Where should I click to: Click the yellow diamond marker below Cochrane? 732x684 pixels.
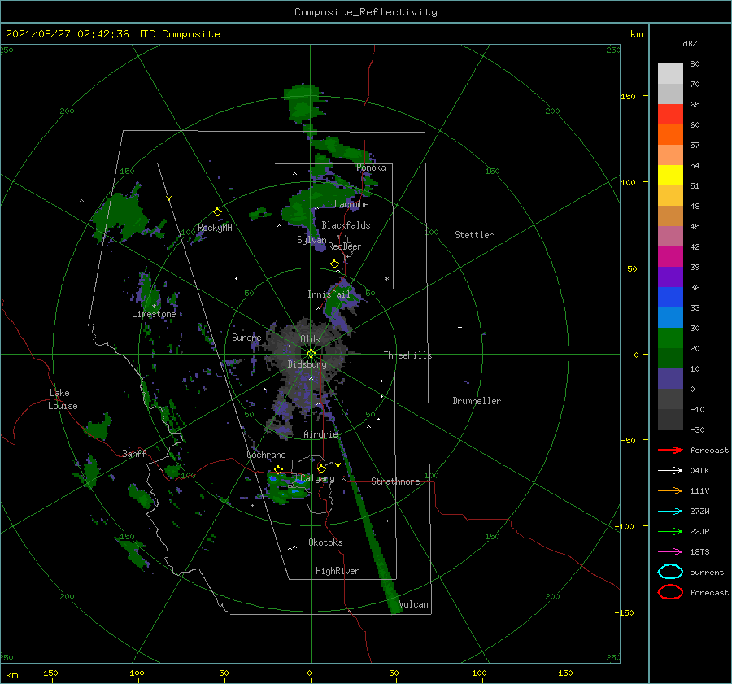(x=279, y=469)
